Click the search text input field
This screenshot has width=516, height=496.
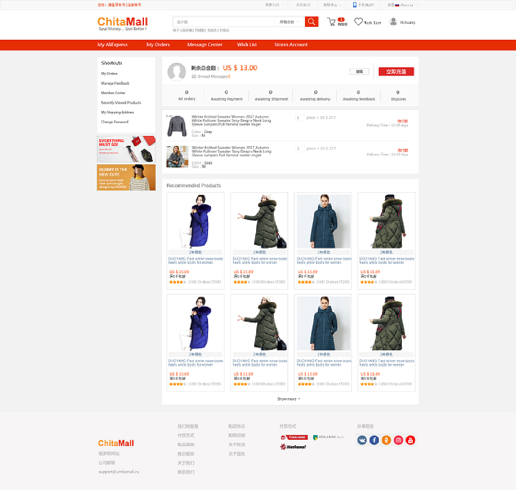(x=224, y=22)
